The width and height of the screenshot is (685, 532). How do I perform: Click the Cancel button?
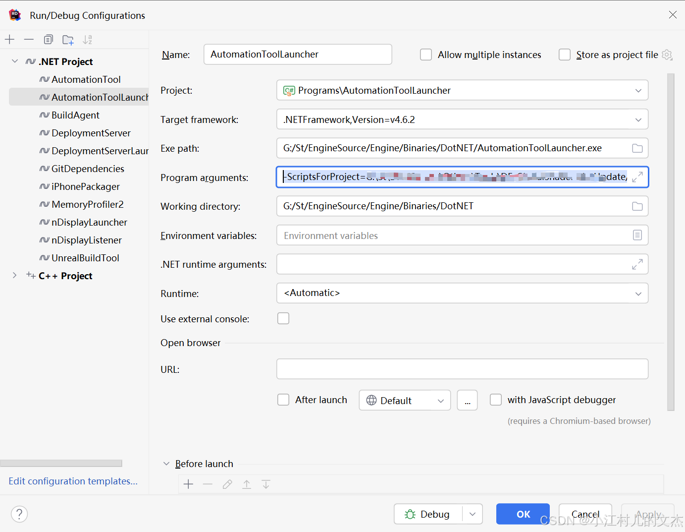585,514
